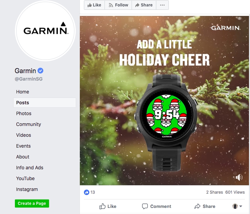Like the holiday cheer post
Viewport: 250px width, 214px height.
pyautogui.click(x=108, y=206)
